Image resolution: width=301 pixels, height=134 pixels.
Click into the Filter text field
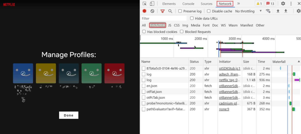(x=164, y=18)
